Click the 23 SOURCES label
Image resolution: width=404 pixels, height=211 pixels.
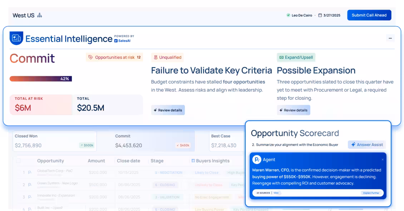click(x=263, y=193)
